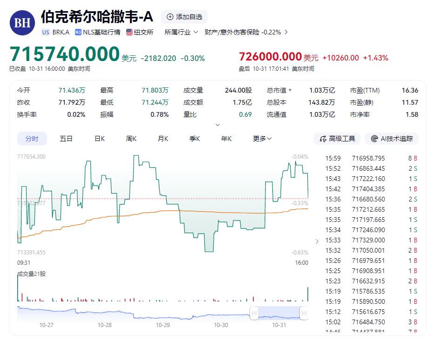
Task: Click the plus icon in 添加自选
Action: coord(170,17)
